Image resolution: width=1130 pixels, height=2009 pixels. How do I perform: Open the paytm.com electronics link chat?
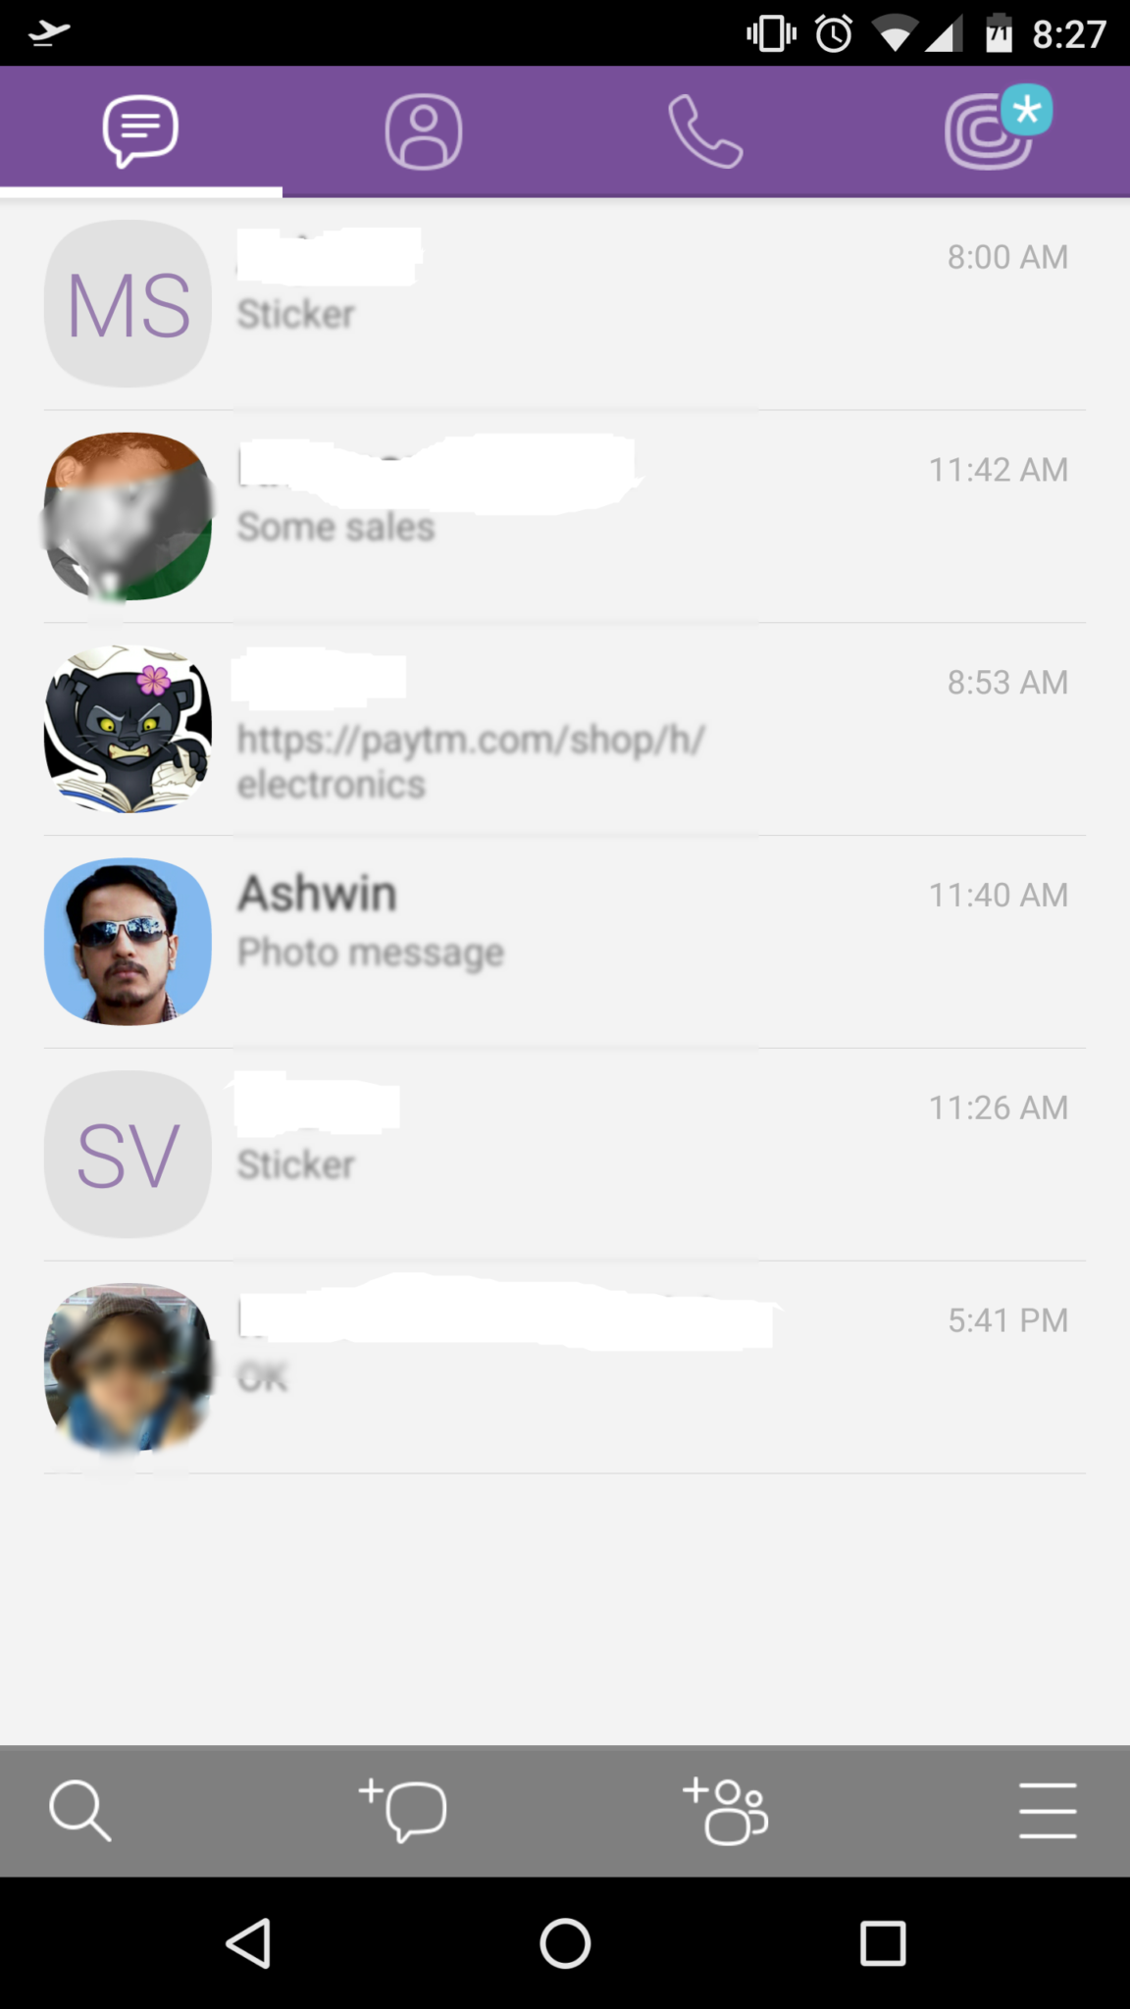point(565,729)
